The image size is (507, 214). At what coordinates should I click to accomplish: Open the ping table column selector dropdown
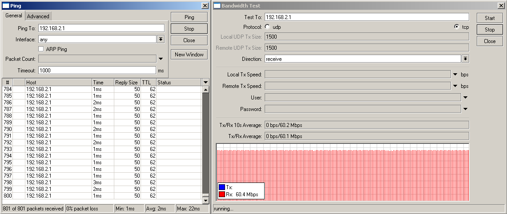click(205, 82)
